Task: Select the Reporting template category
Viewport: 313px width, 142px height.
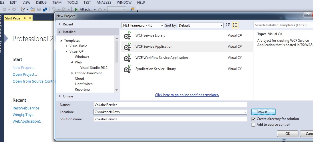Action: pos(82,89)
